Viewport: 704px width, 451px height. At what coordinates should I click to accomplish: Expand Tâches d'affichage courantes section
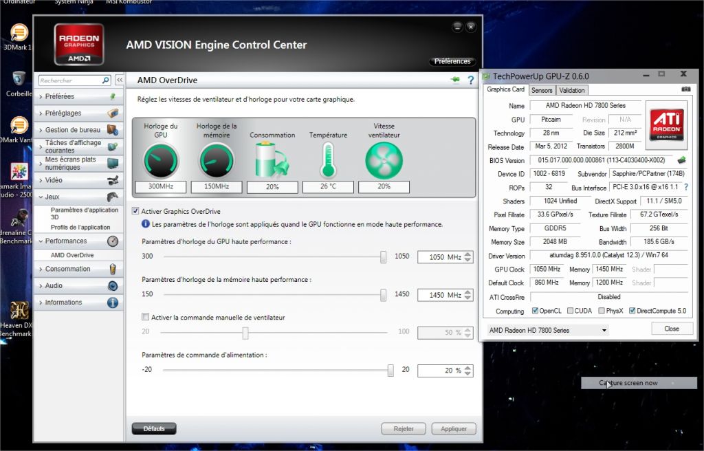point(78,146)
